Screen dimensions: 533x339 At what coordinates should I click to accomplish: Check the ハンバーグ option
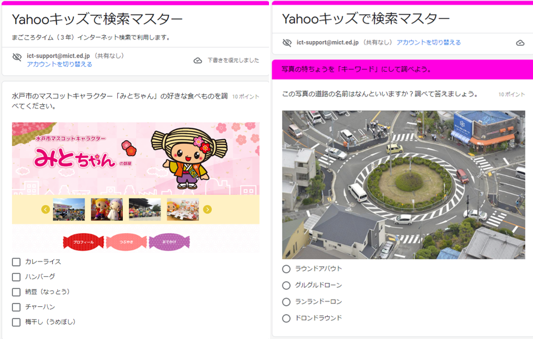click(x=16, y=277)
